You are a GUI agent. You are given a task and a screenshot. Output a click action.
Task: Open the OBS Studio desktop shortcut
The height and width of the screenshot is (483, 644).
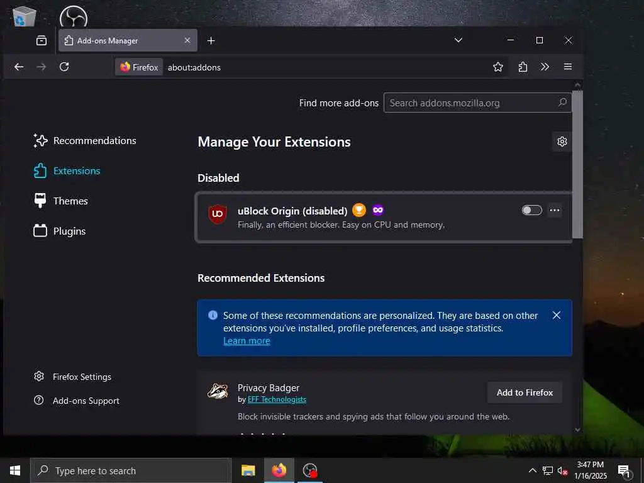click(74, 16)
